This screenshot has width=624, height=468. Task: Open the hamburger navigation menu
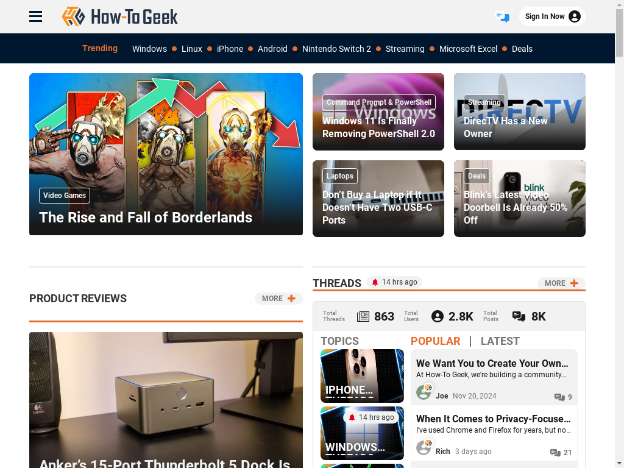tap(35, 16)
